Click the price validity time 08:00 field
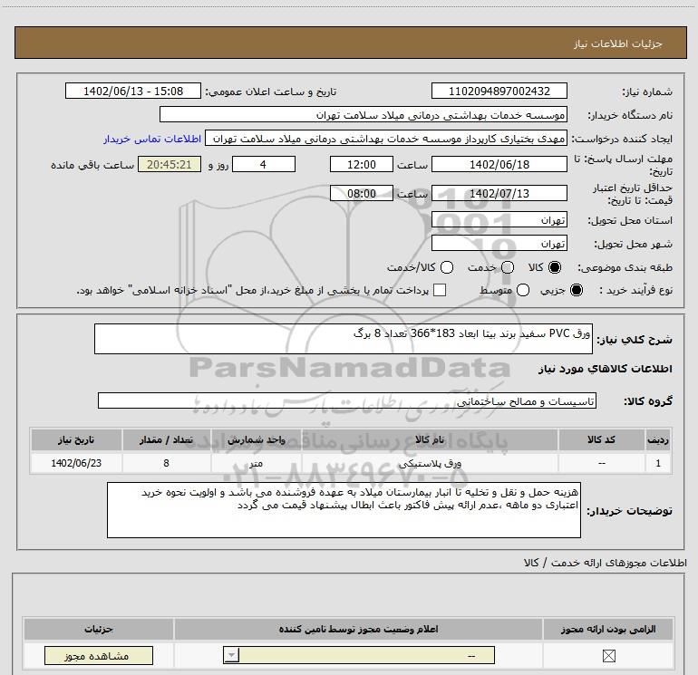This screenshot has width=698, height=675. pos(362,193)
